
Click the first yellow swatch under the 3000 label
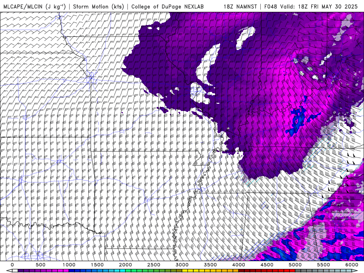pos(185,271)
